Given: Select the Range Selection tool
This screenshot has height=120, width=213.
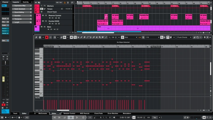Looking at the screenshot, I should pyautogui.click(x=78, y=37).
